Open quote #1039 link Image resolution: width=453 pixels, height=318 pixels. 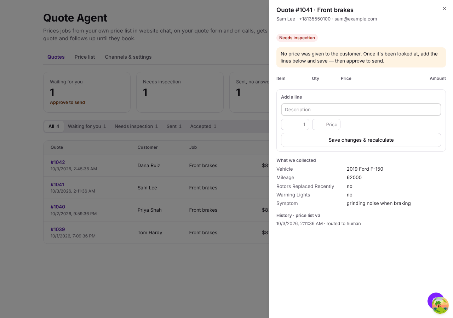tap(58, 229)
